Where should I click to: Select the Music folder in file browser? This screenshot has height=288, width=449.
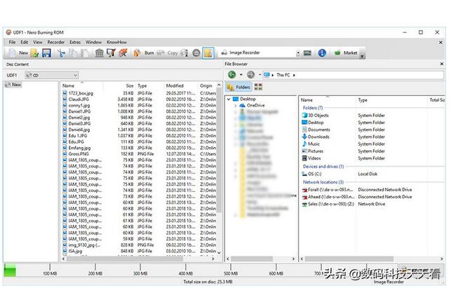coord(311,144)
